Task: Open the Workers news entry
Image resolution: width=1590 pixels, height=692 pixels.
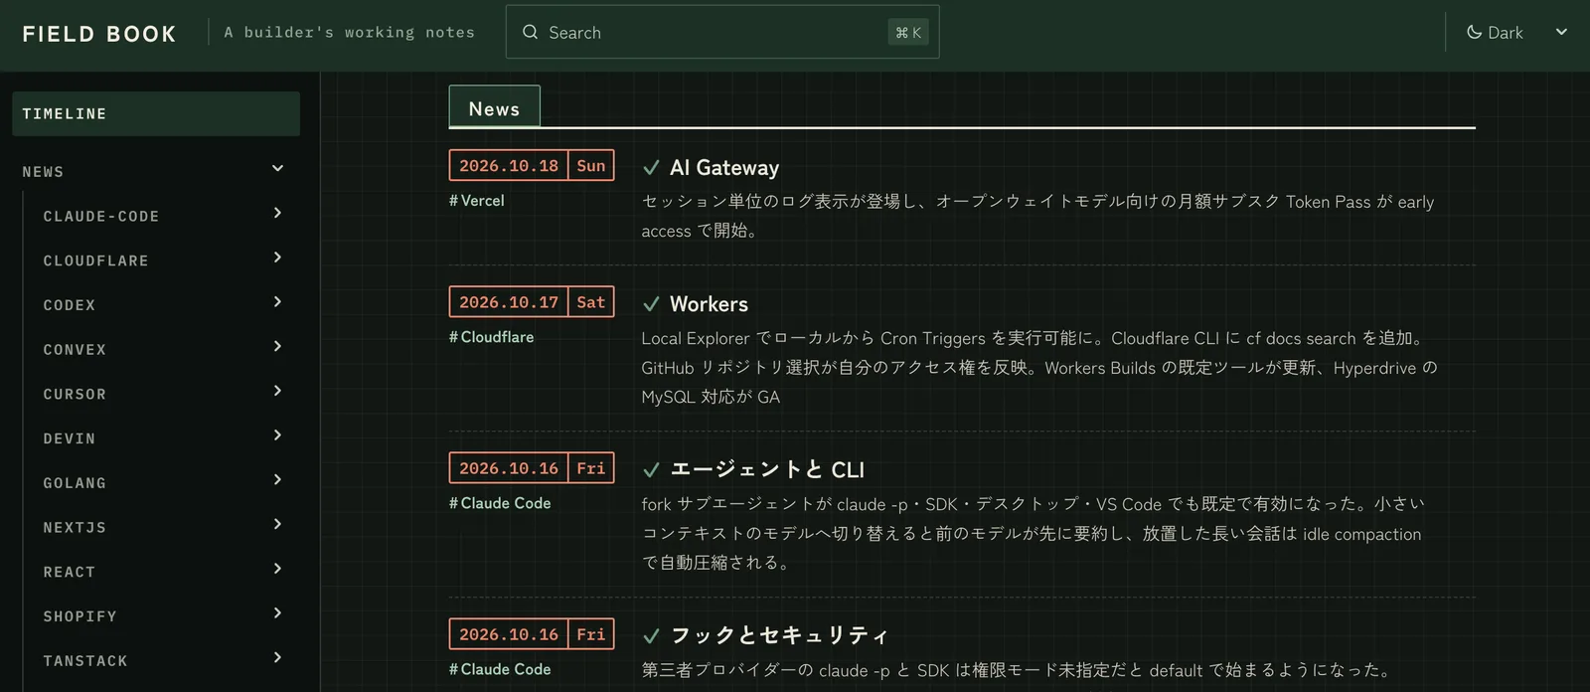Action: [709, 304]
